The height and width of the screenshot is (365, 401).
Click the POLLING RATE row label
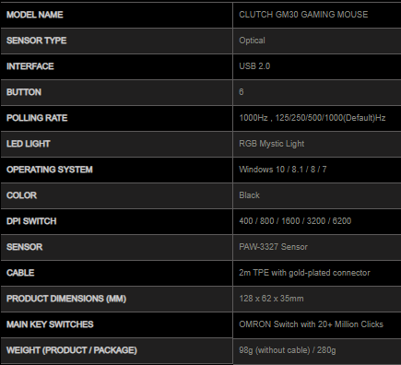(37, 118)
